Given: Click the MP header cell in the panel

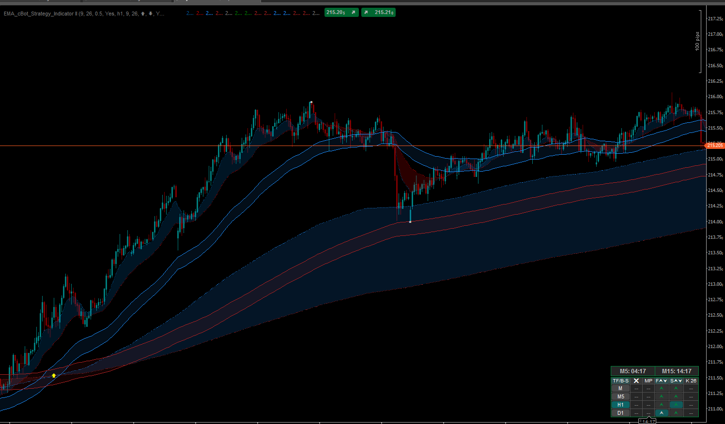Looking at the screenshot, I should point(648,381).
